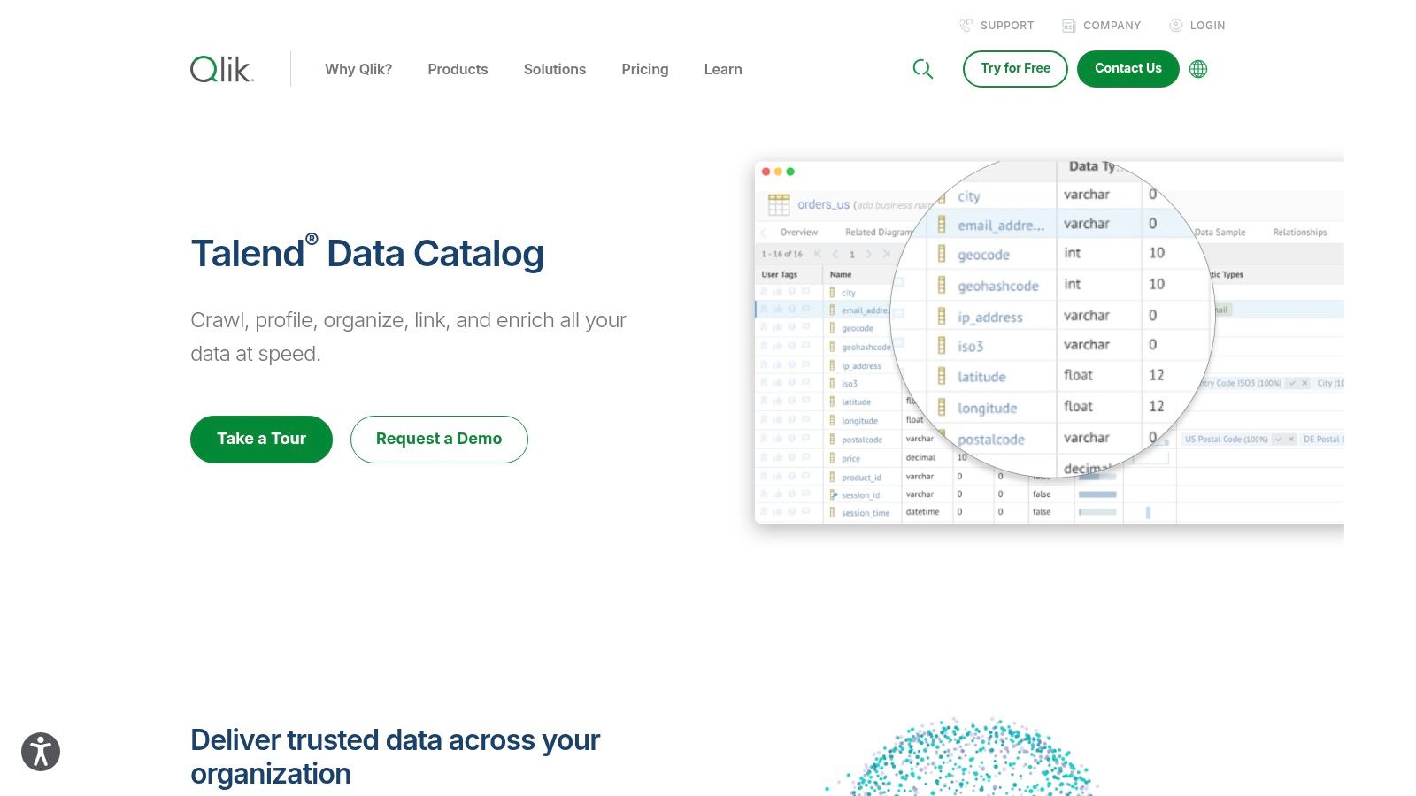Switch to the Data Sample tab

click(1220, 232)
